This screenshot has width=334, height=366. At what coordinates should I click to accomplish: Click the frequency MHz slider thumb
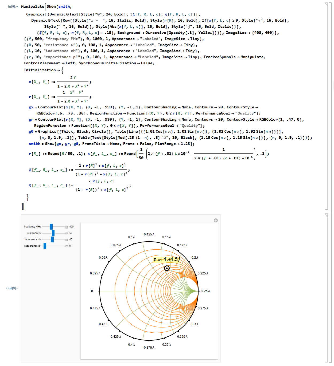pyautogui.click(x=51, y=227)
